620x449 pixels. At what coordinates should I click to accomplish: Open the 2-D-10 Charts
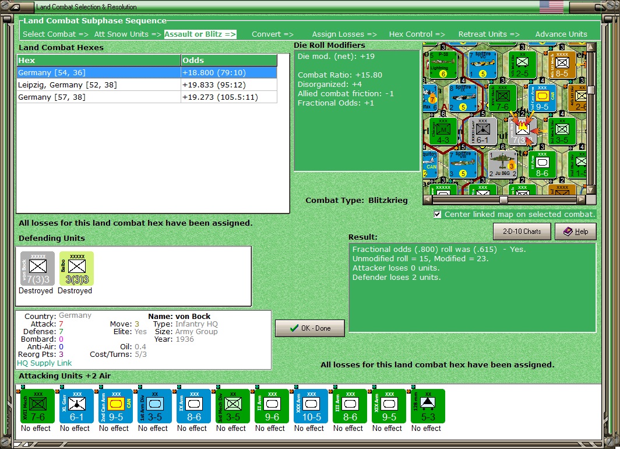(522, 231)
